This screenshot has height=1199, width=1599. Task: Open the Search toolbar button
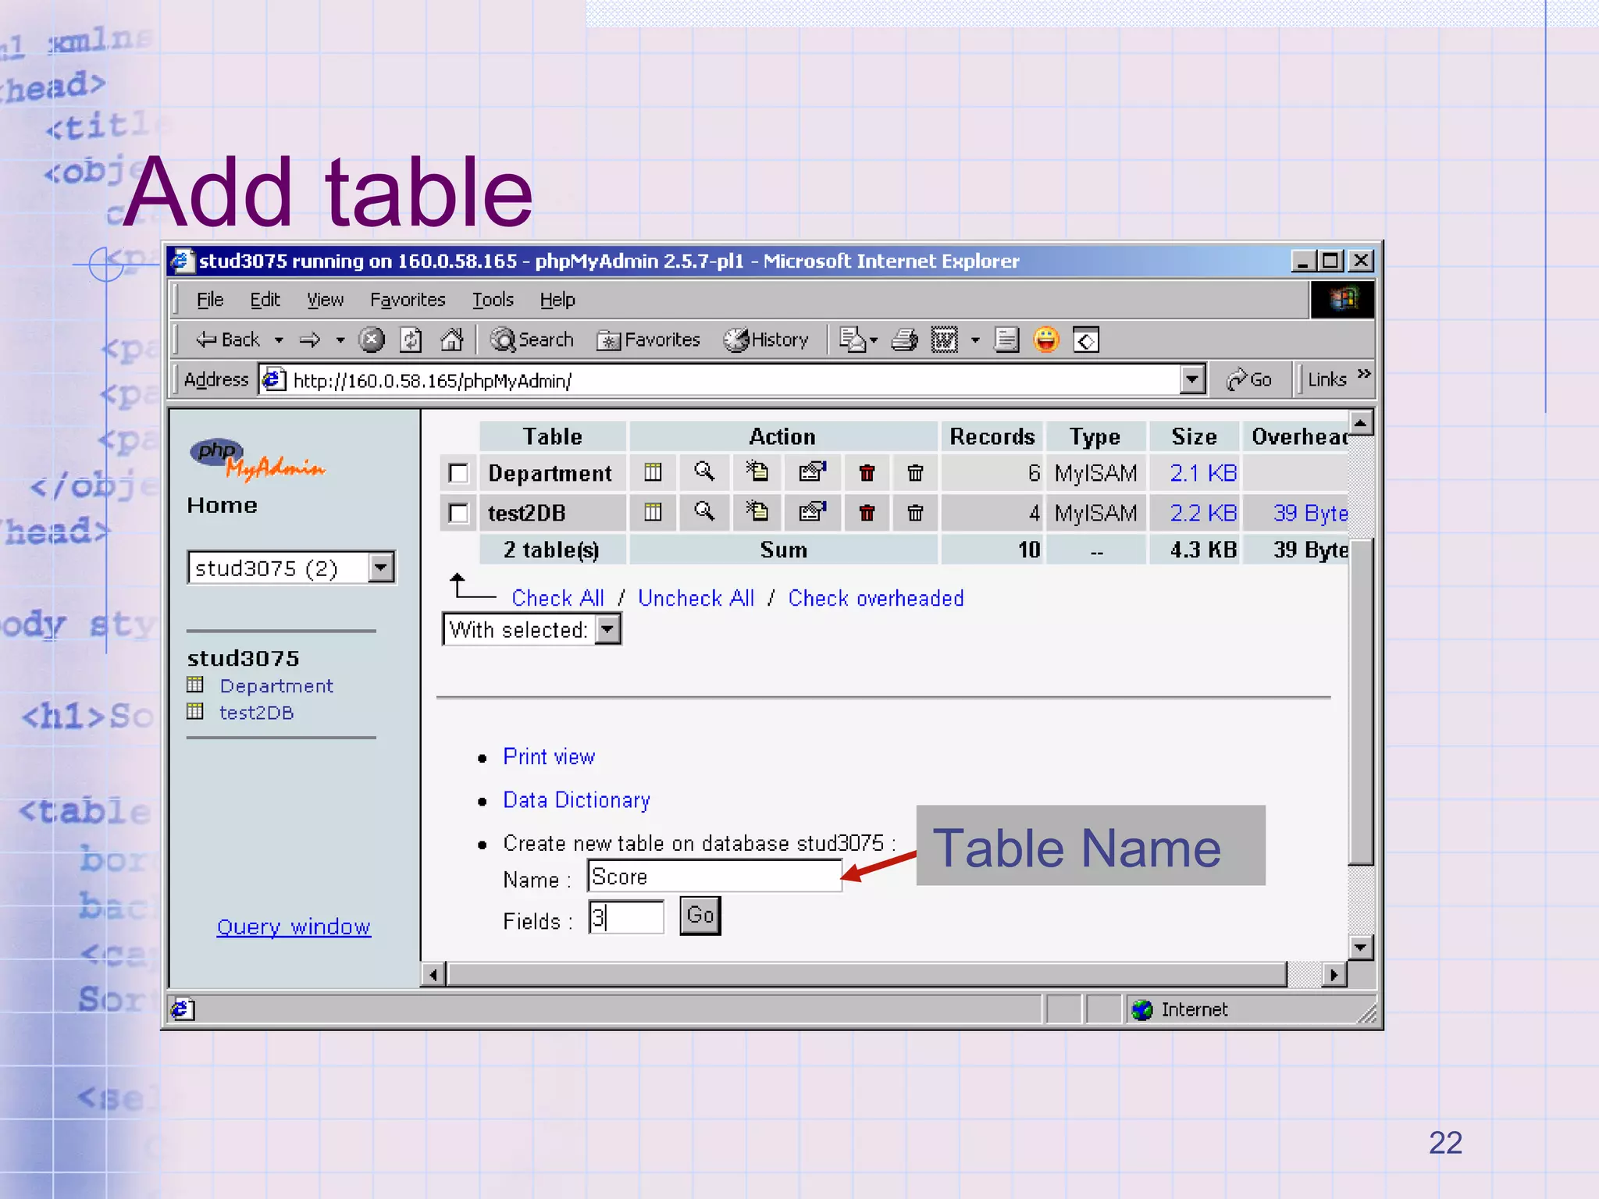(x=532, y=340)
